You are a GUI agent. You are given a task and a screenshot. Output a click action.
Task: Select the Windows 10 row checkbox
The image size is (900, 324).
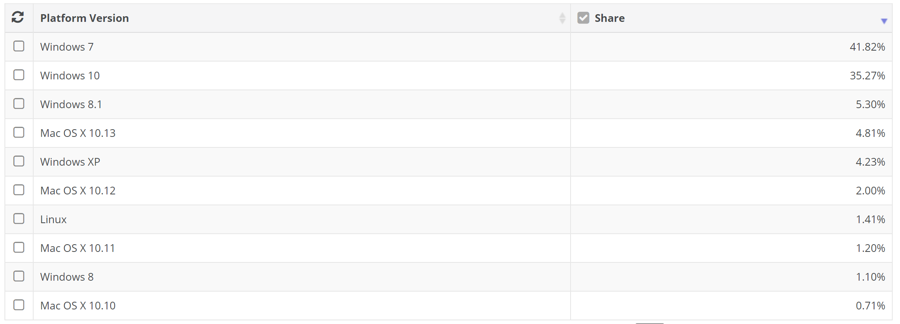(x=19, y=75)
